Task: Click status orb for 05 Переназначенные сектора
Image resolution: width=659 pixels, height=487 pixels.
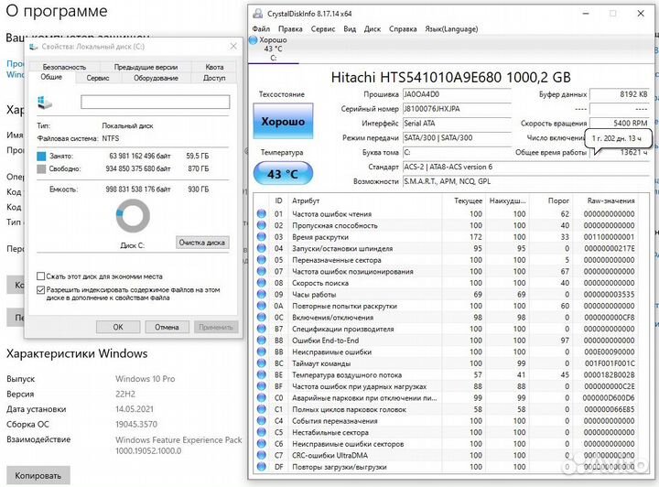Action: coord(262,260)
